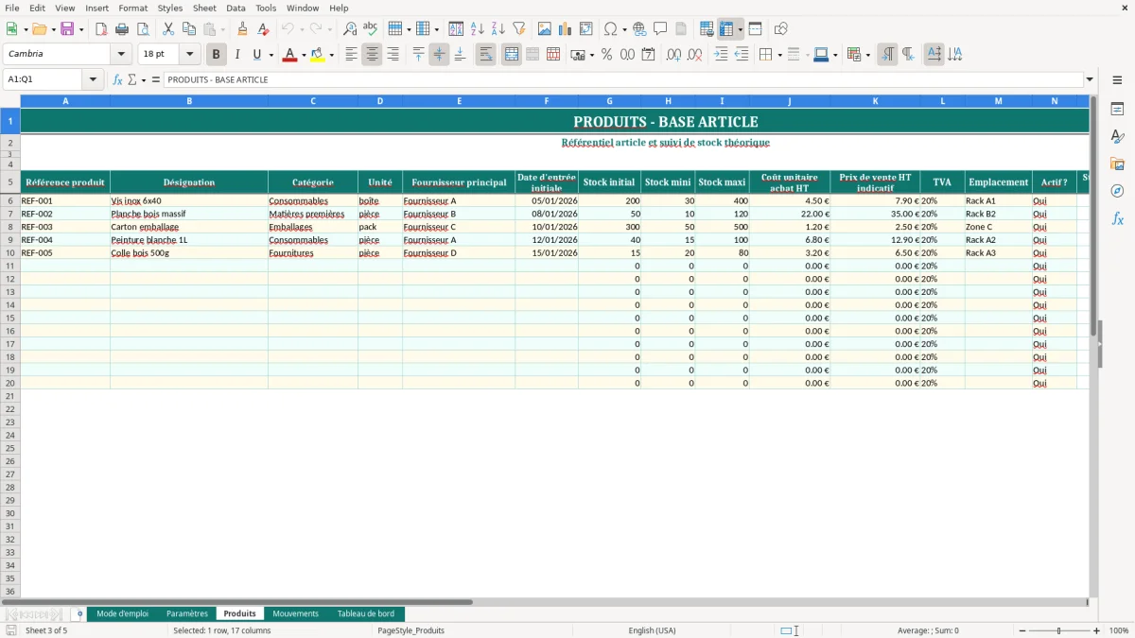Toggle Center Horizontally alignment
The height and width of the screenshot is (638, 1135).
[373, 55]
